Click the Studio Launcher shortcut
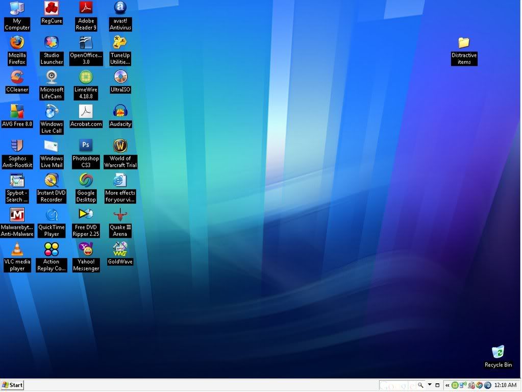Screen dimensions: 522x392 click(52, 51)
